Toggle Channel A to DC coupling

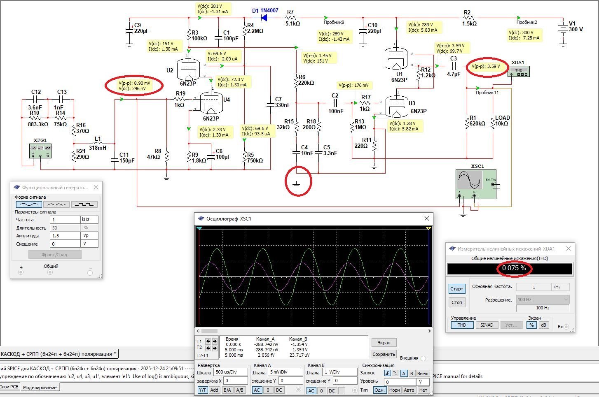coord(279,390)
